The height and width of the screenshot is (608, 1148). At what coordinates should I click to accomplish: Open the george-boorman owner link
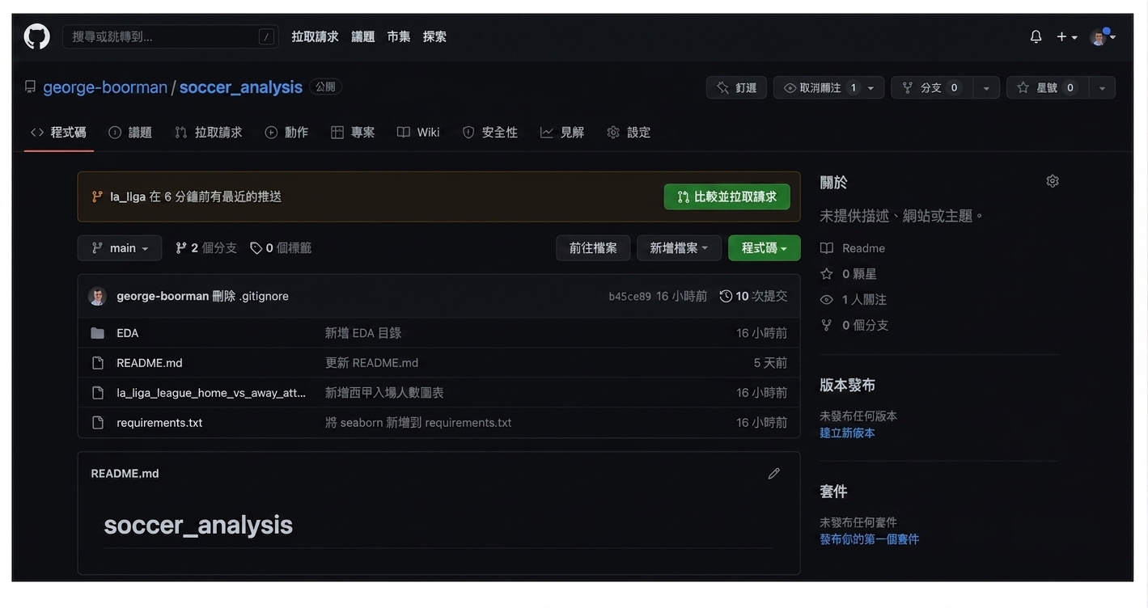coord(105,87)
